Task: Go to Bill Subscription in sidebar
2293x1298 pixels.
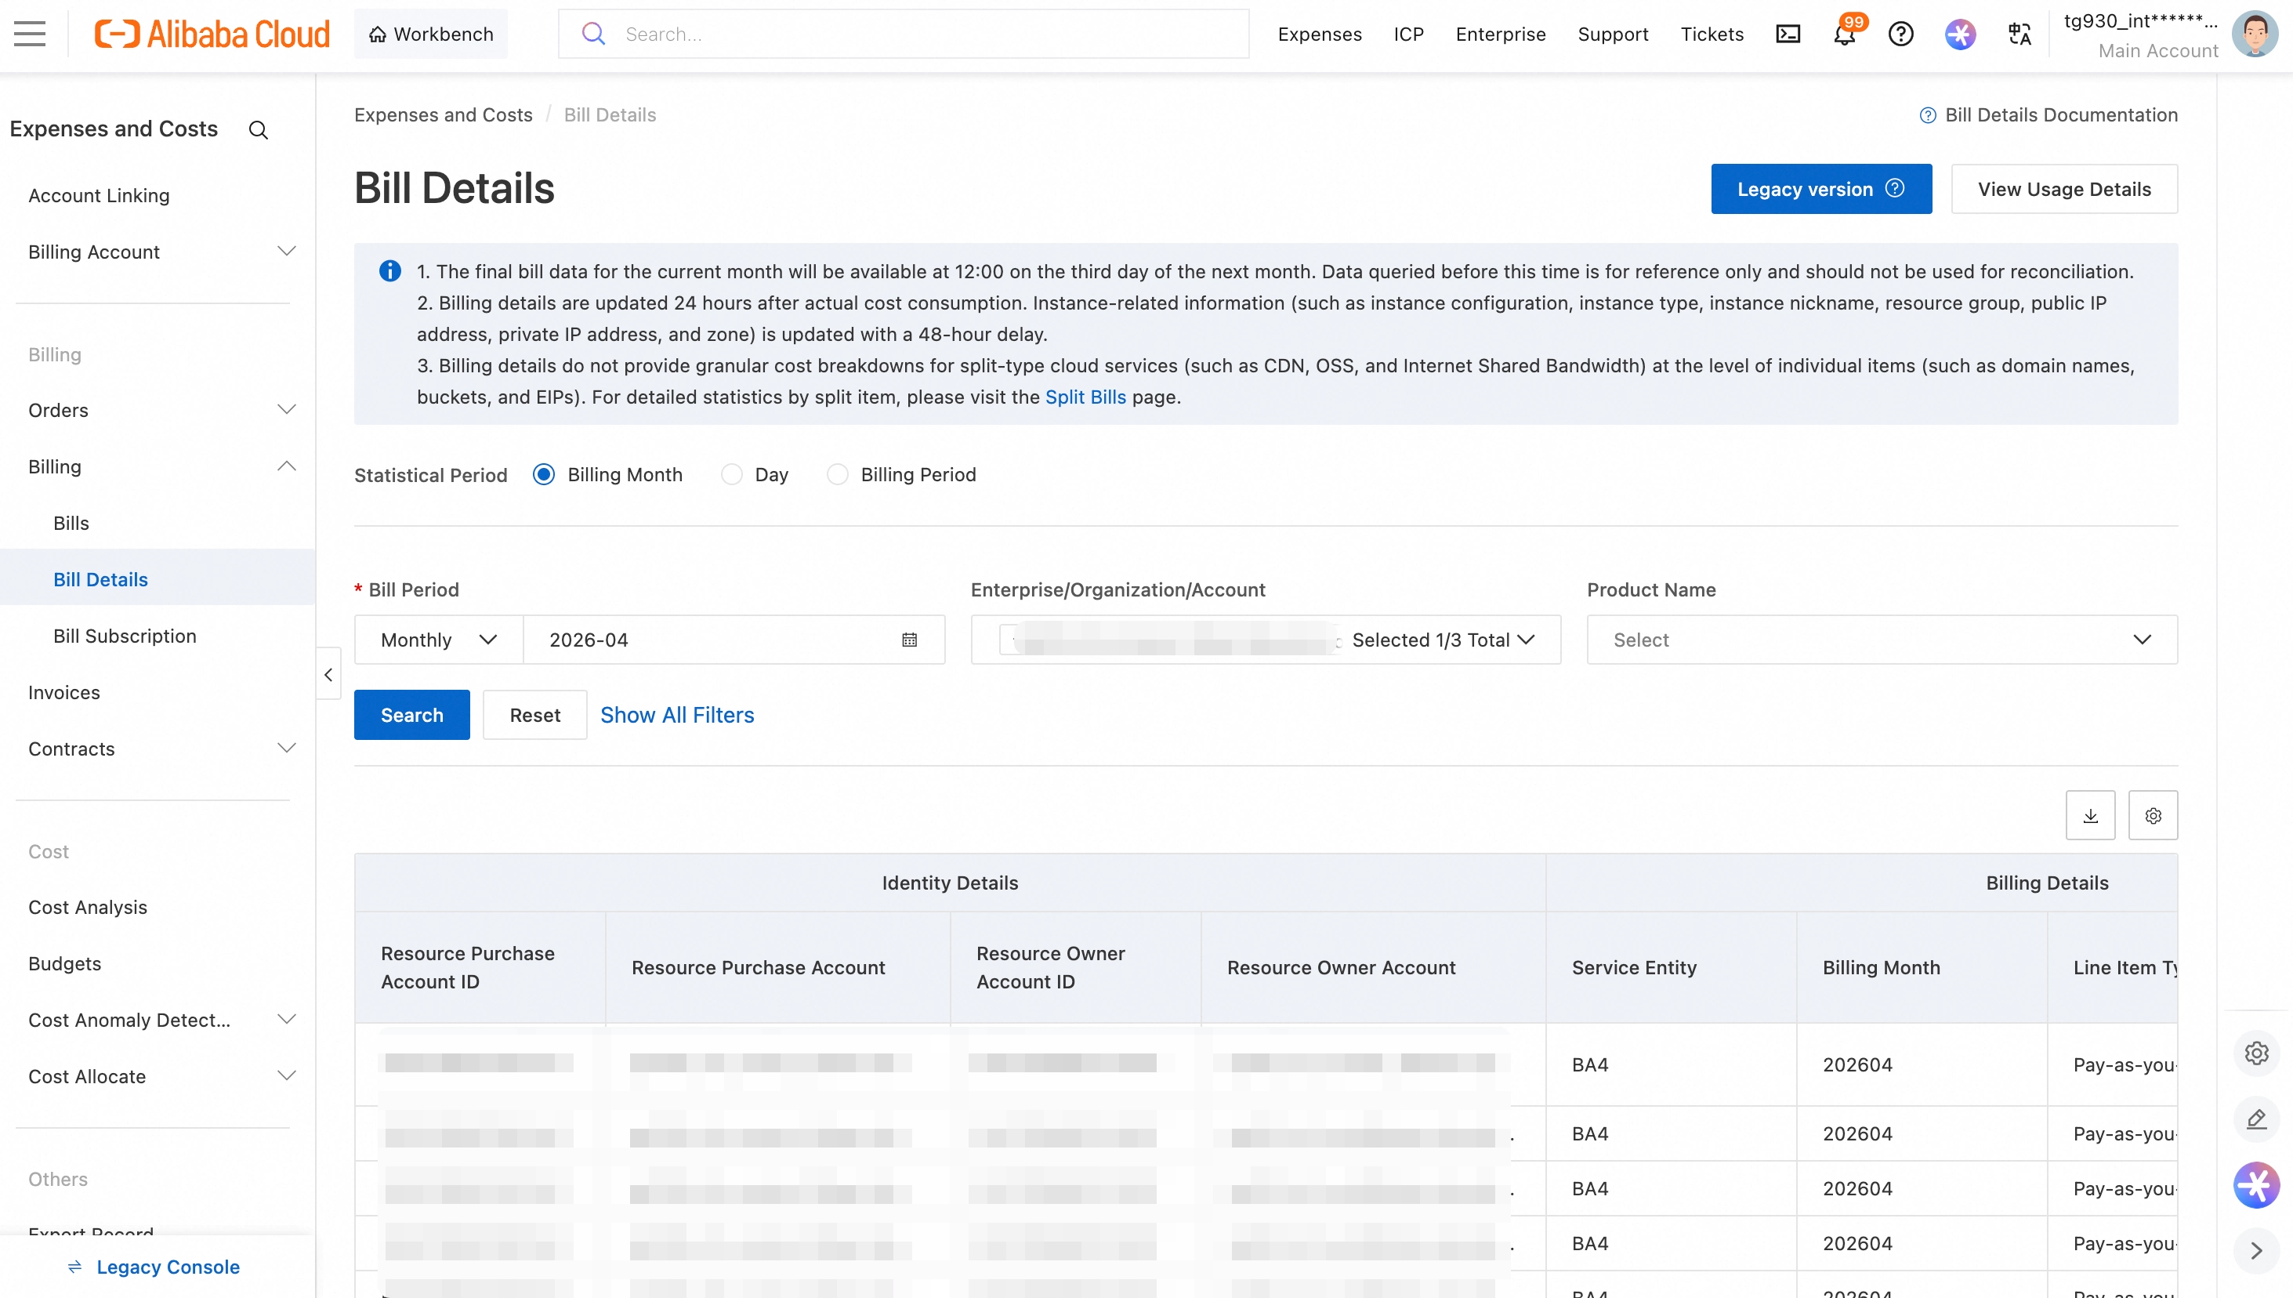Action: click(x=125, y=636)
